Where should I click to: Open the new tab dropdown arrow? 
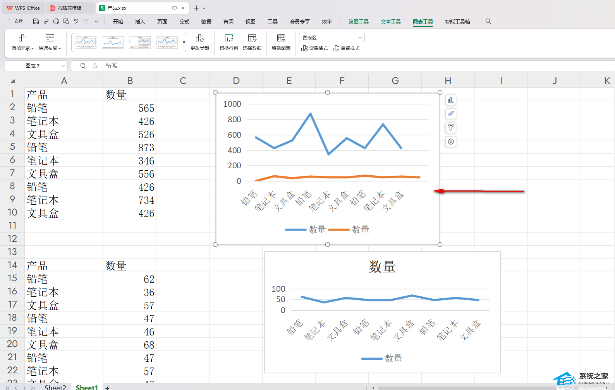(x=204, y=8)
